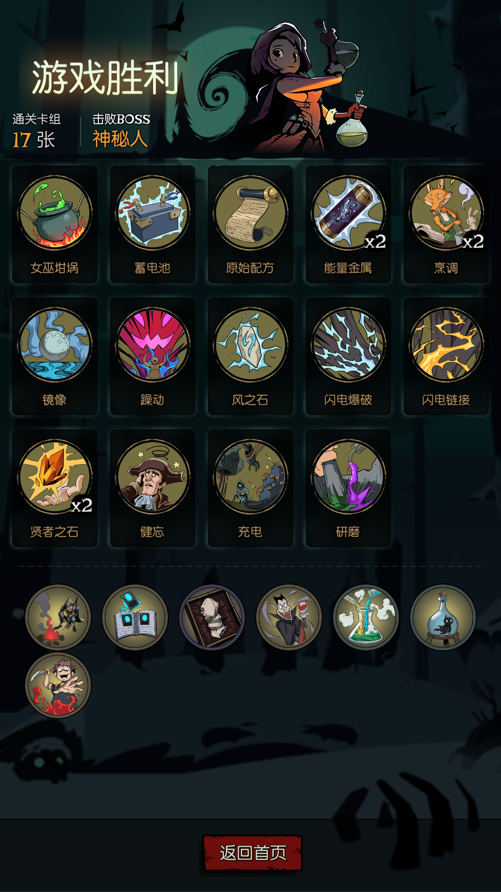The width and height of the screenshot is (501, 892).
Task: Open the 镜像 moon reflection card
Action: tap(55, 356)
